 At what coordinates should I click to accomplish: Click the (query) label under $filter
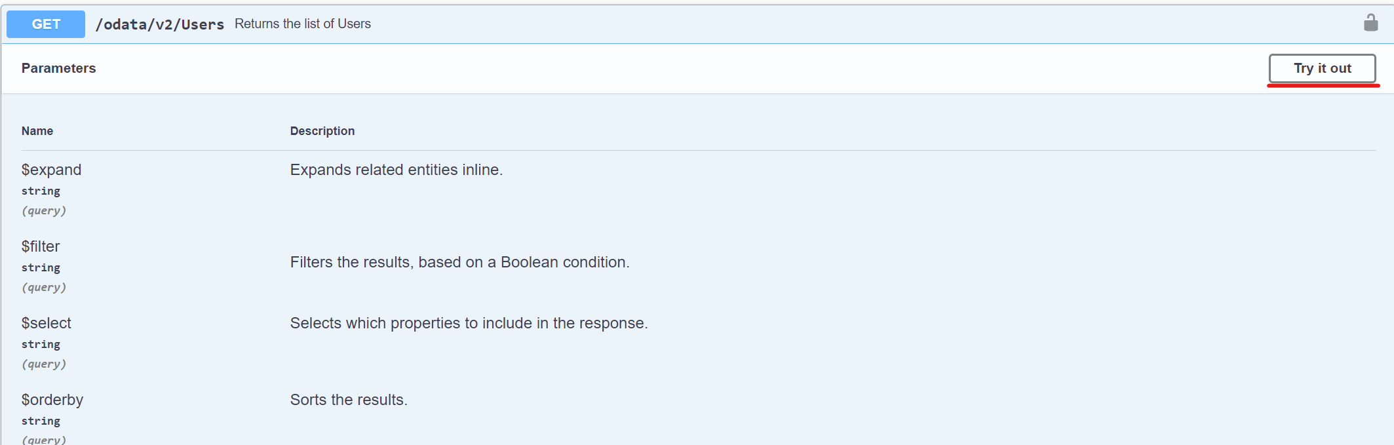(x=44, y=287)
